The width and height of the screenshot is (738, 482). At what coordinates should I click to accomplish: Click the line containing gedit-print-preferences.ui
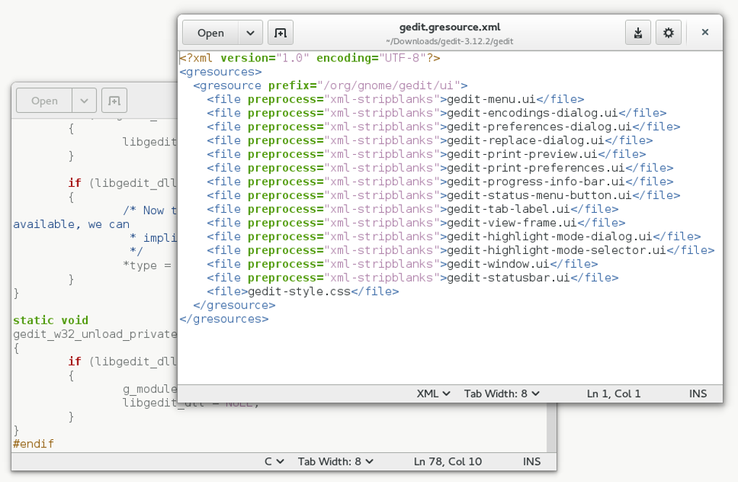point(440,168)
